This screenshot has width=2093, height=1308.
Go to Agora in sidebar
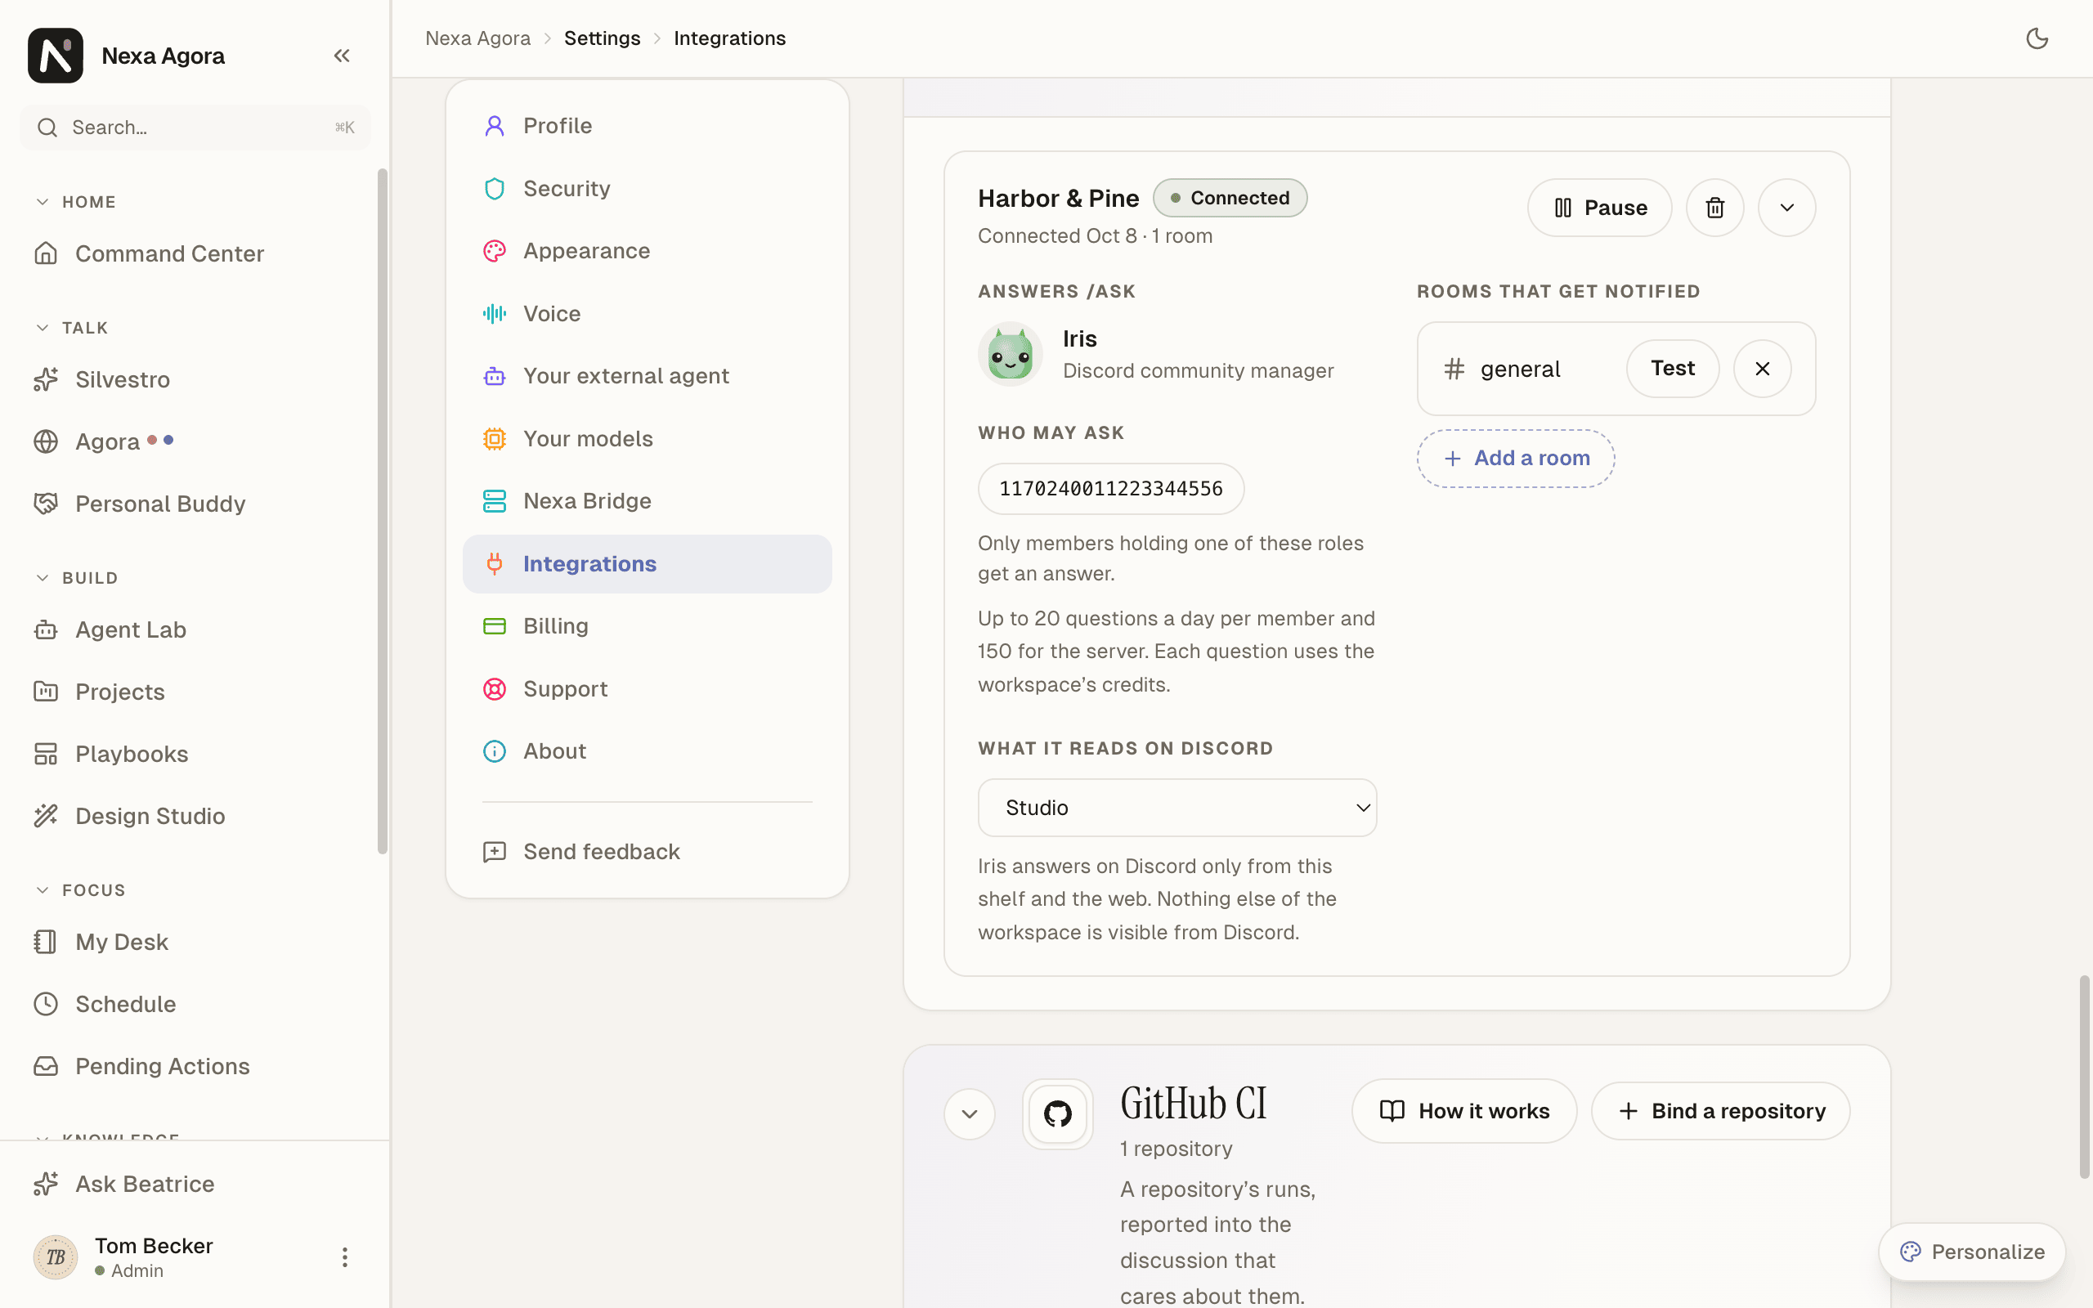pos(195,441)
